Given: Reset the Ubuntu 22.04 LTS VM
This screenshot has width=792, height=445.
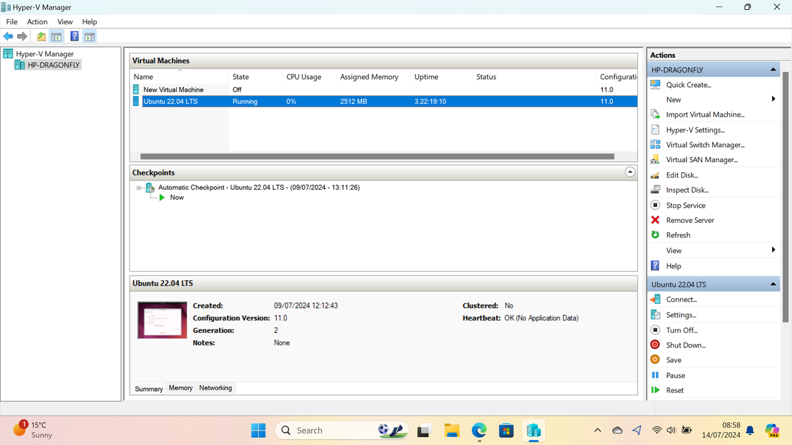Looking at the screenshot, I should point(675,390).
